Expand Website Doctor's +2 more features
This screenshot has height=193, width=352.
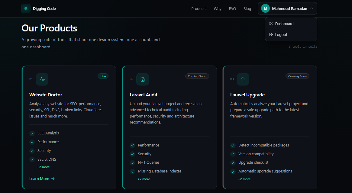pyautogui.click(x=43, y=167)
